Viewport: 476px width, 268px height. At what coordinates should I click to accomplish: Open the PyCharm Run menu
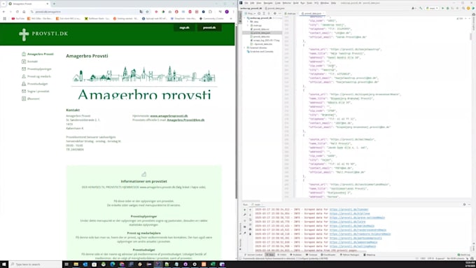coord(302,3)
